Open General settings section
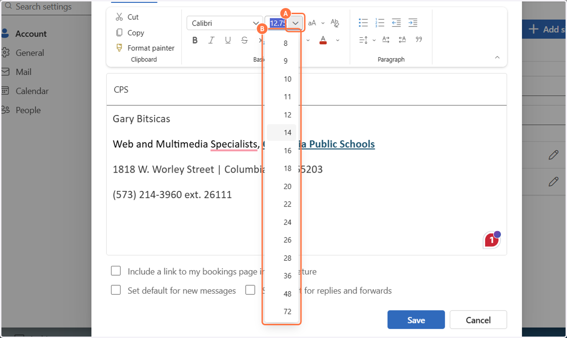567x338 pixels. [29, 53]
